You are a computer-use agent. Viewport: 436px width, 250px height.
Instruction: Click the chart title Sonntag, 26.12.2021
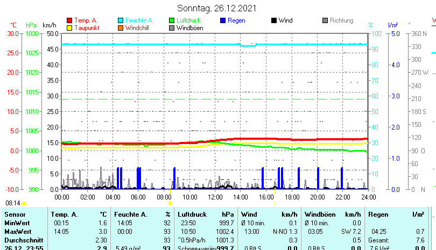[x=217, y=8]
